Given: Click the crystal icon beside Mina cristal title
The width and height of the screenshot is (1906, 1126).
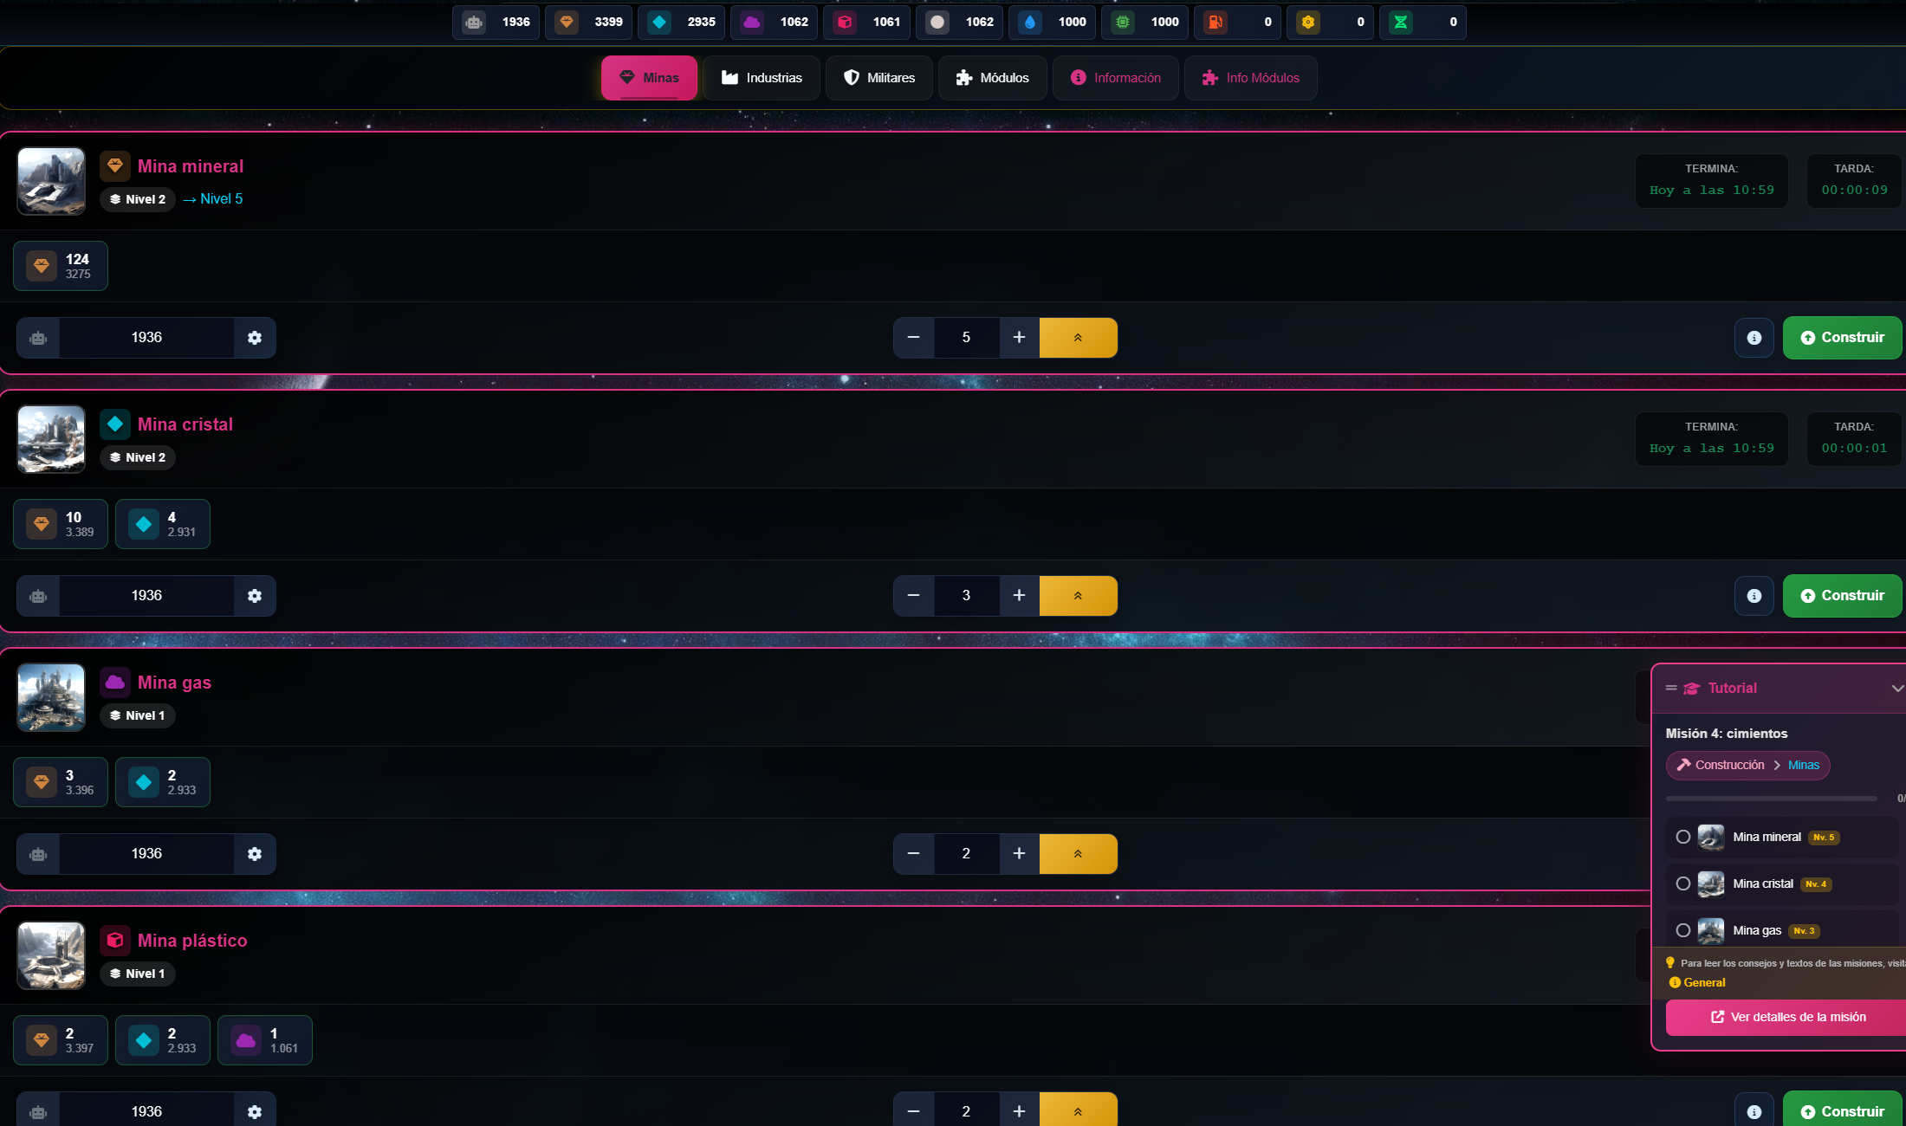Looking at the screenshot, I should (115, 424).
